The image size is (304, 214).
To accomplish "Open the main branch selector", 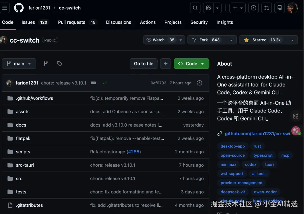I will coord(19,63).
